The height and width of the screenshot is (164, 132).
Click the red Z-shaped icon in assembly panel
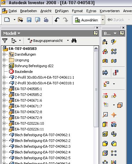[x=116, y=73]
